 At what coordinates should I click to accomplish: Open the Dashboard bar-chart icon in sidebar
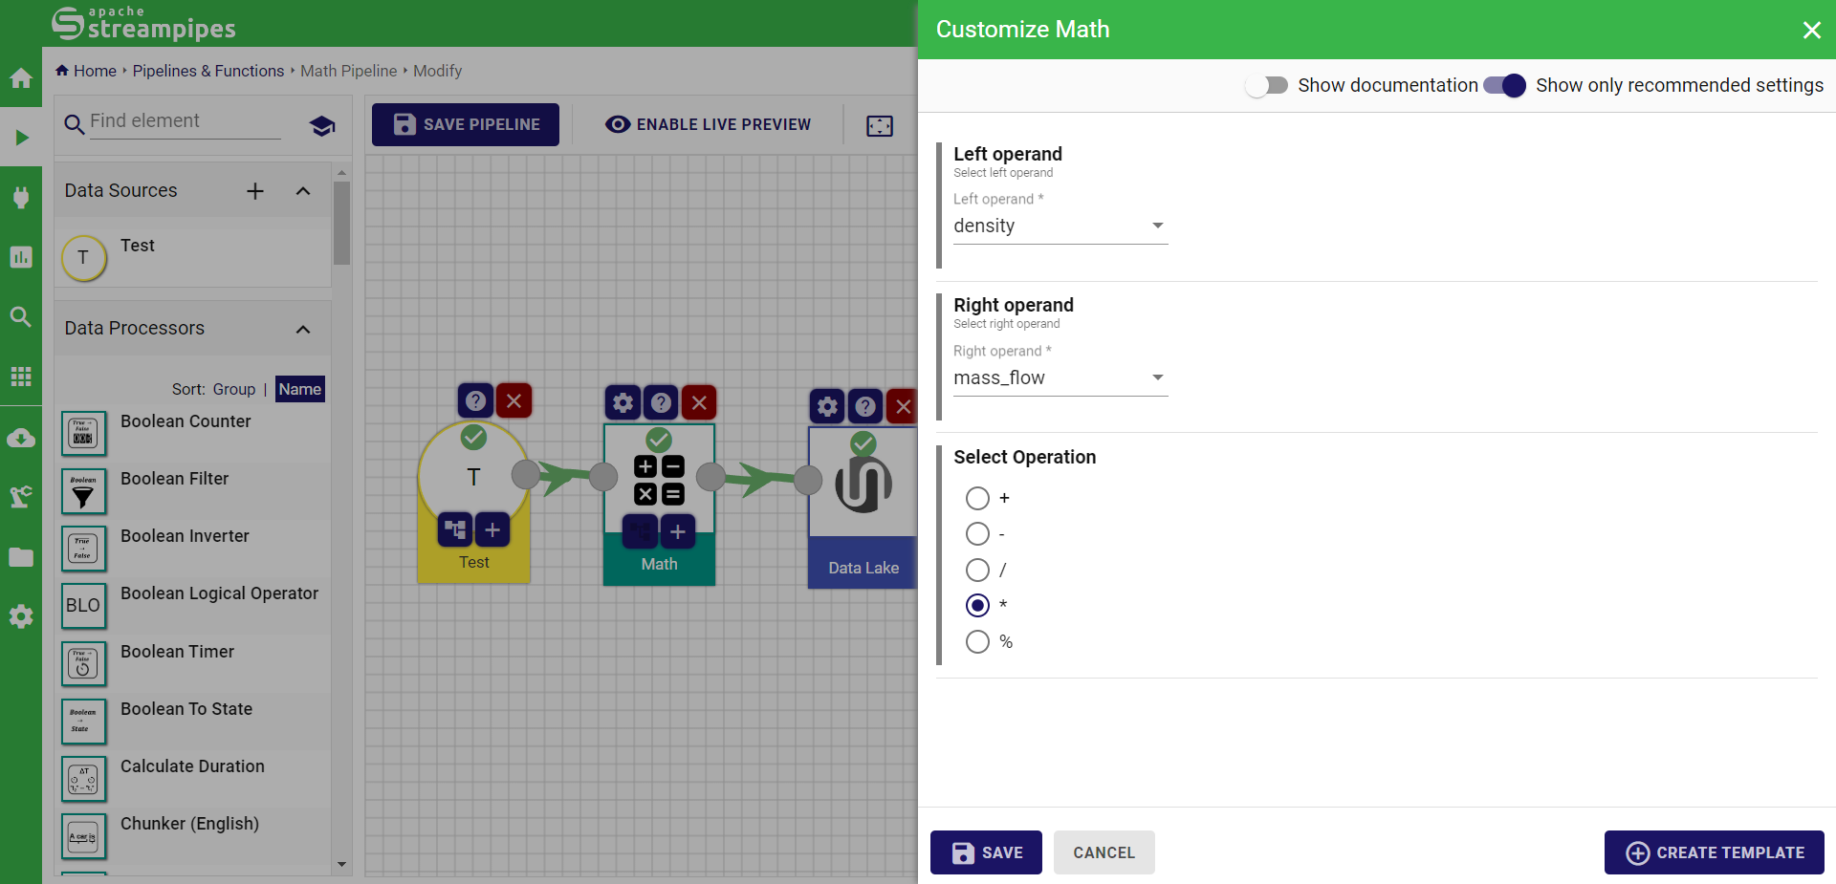click(x=21, y=256)
